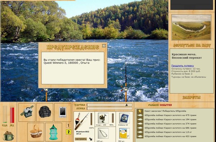Open the PDA handheld device
The width and height of the screenshot is (216, 142).
[x=63, y=112]
